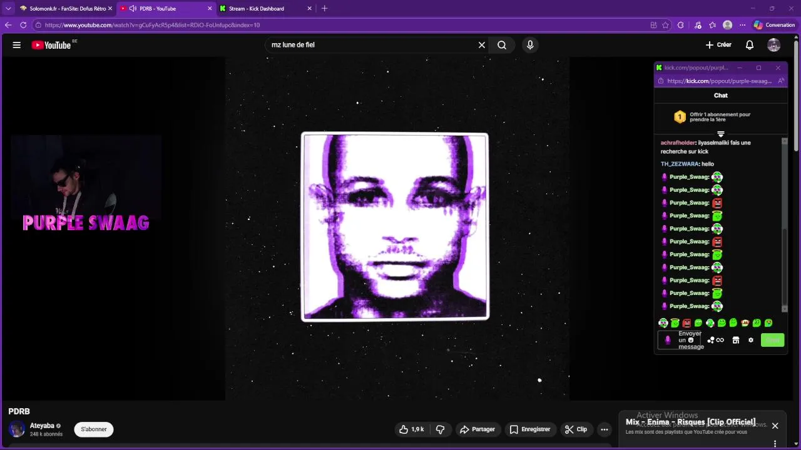The height and width of the screenshot is (450, 801).
Task: Add page to favorites with the star icon
Action: point(665,25)
